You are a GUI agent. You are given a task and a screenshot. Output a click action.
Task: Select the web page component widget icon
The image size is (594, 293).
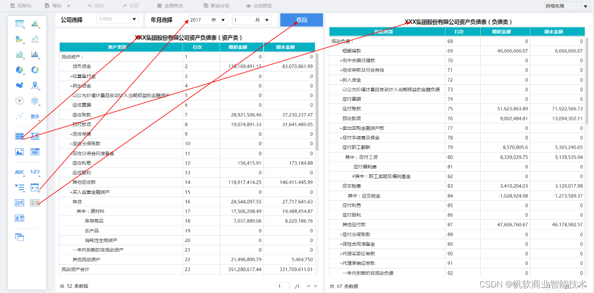point(35,152)
